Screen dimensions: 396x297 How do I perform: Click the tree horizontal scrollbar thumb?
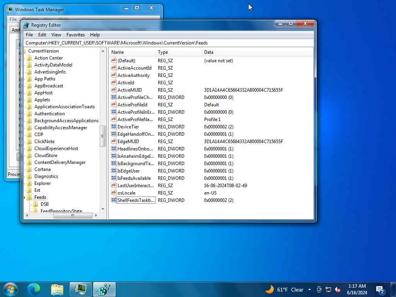[x=73, y=215]
